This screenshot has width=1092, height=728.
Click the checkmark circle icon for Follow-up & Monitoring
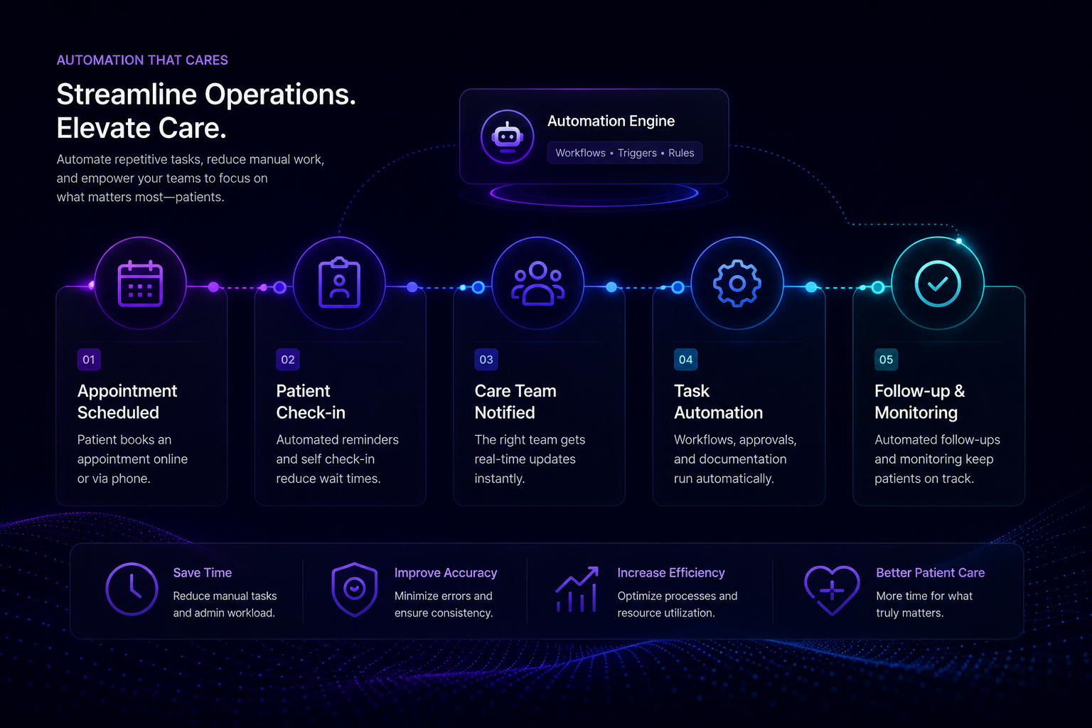point(938,284)
